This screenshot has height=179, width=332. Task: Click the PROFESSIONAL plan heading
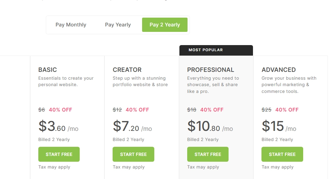[x=211, y=69]
